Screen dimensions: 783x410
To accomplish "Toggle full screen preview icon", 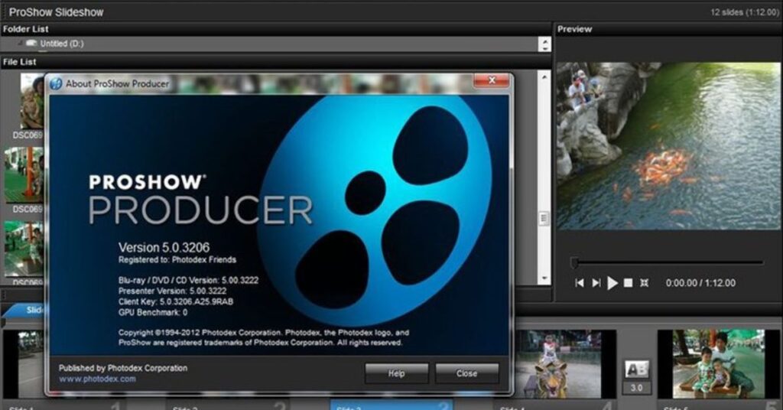I will point(645,283).
